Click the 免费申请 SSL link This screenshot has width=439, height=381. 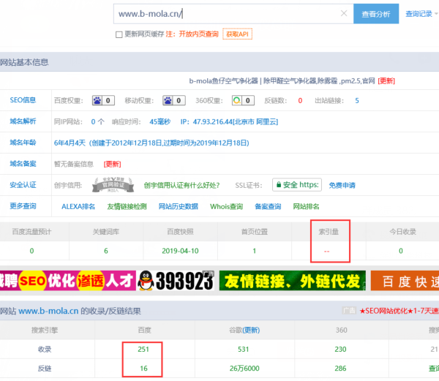point(342,185)
